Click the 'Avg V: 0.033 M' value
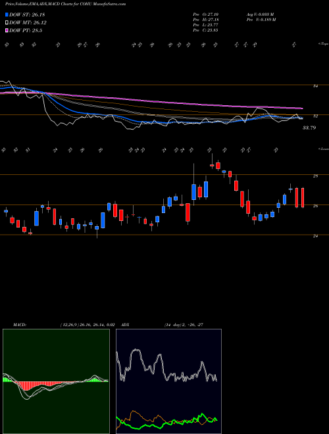This screenshot has width=329, height=434. point(260,14)
